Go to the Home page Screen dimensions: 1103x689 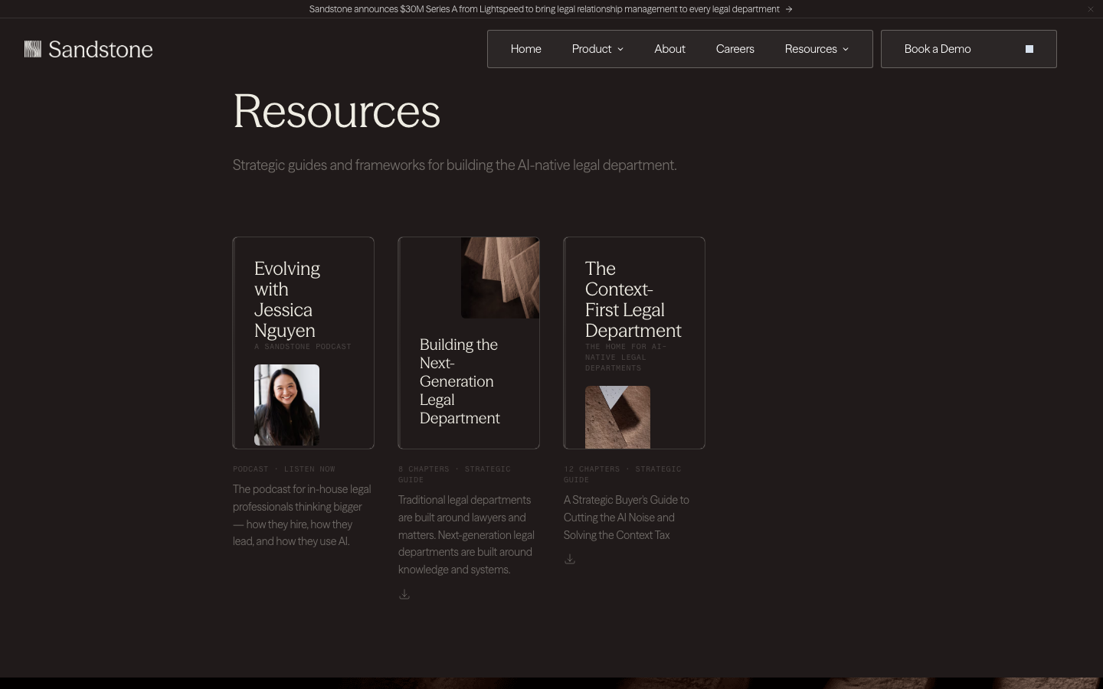(x=526, y=49)
